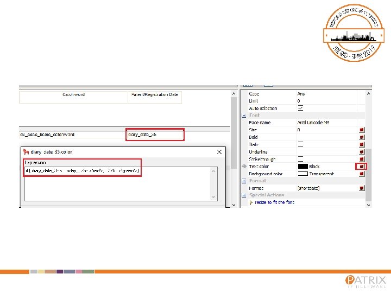
Task: Collapse the Font property group
Action: [x=244, y=116]
